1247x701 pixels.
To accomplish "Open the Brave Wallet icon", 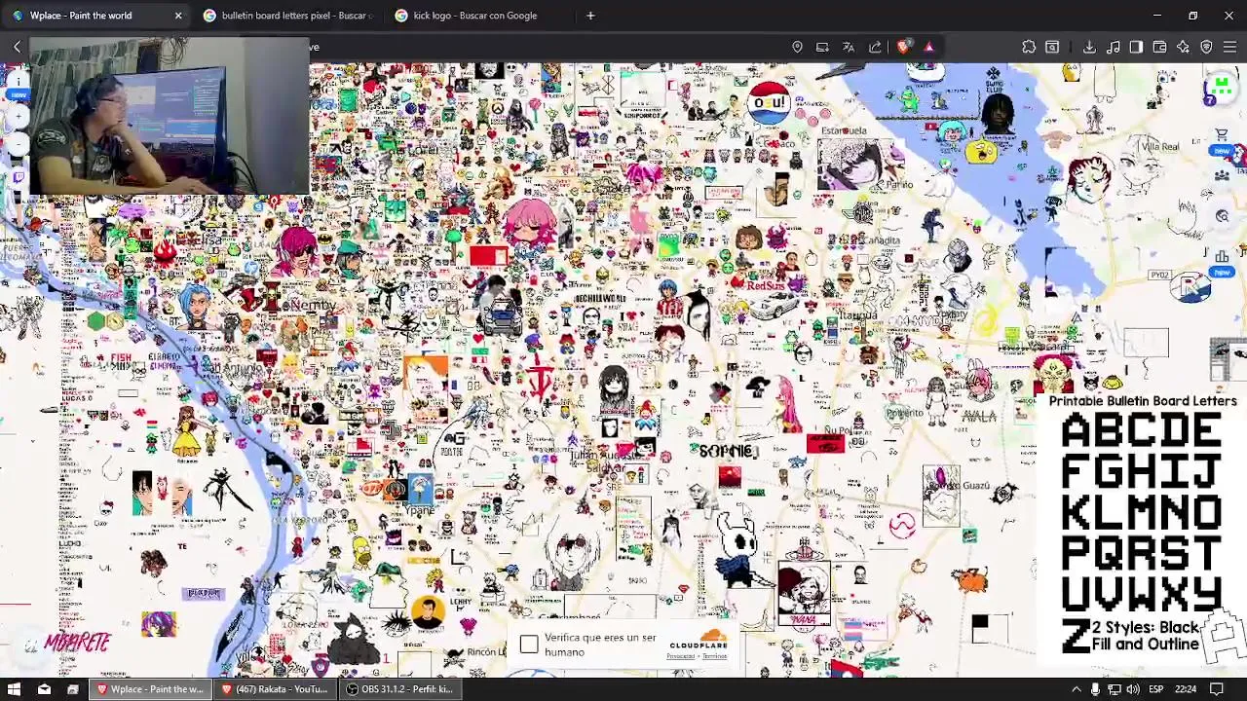I will click(1159, 47).
